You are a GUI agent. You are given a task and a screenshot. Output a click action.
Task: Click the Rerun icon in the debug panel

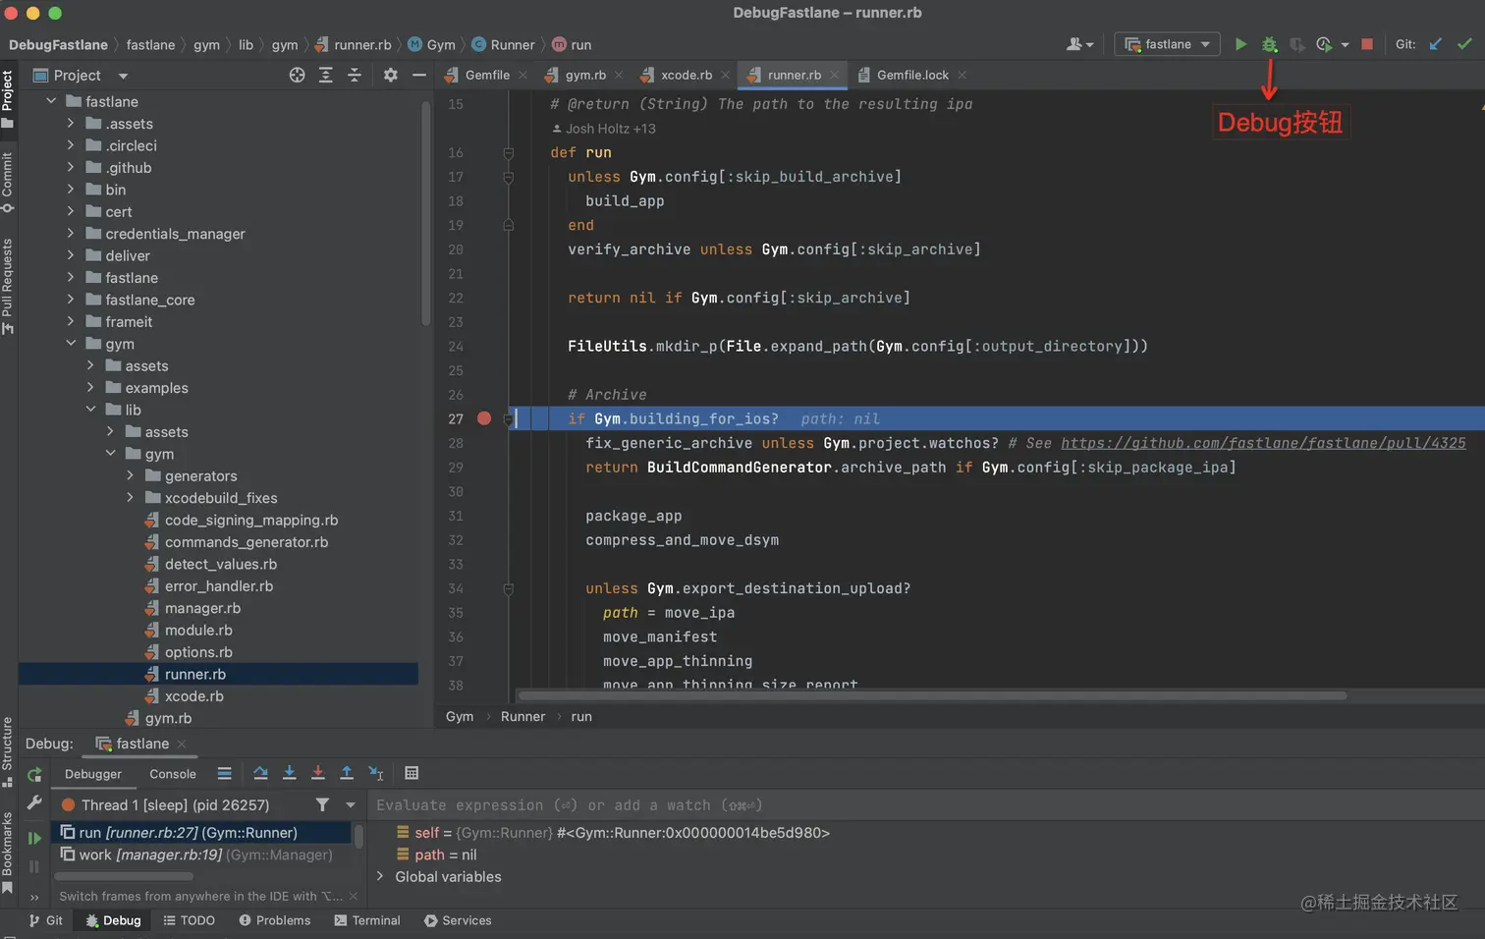(33, 775)
